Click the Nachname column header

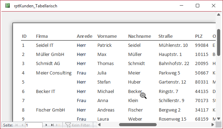click(140, 36)
